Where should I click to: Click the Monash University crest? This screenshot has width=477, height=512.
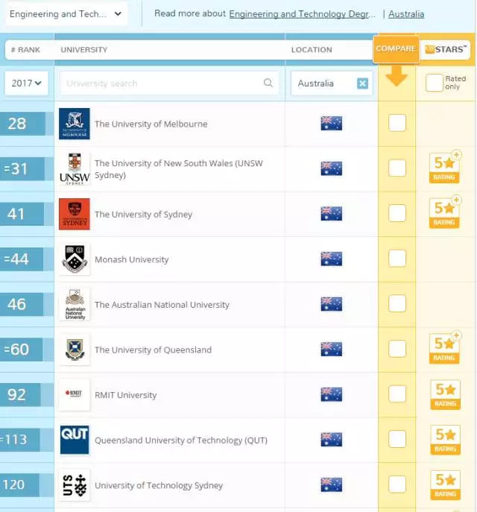(x=75, y=259)
